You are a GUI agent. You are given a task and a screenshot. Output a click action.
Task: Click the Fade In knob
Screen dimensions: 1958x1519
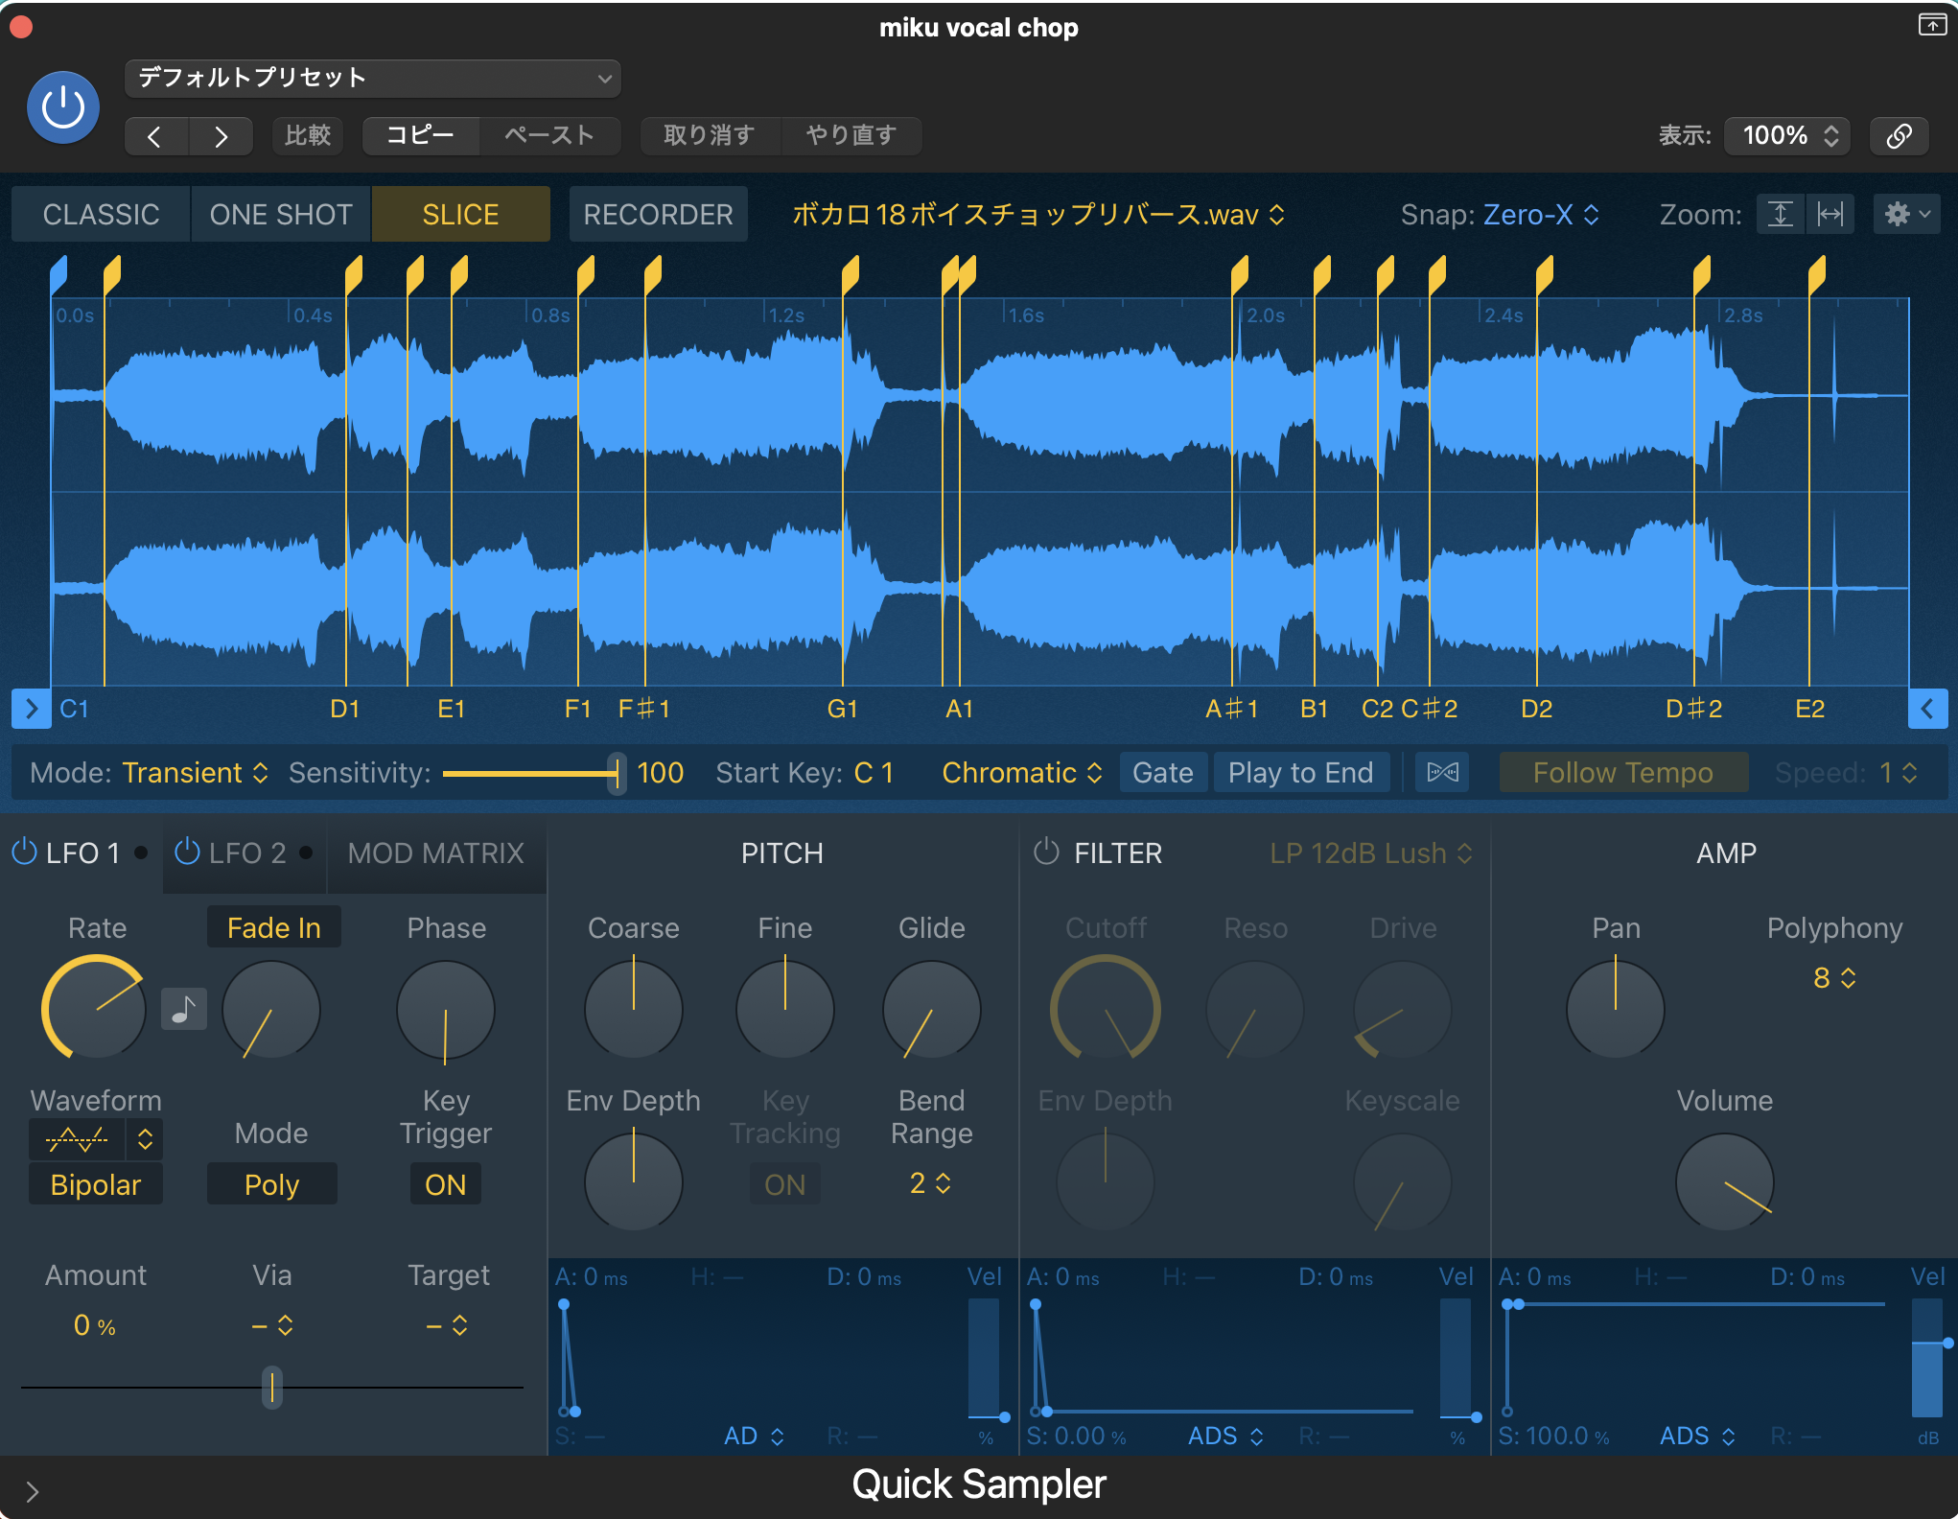tap(271, 1009)
